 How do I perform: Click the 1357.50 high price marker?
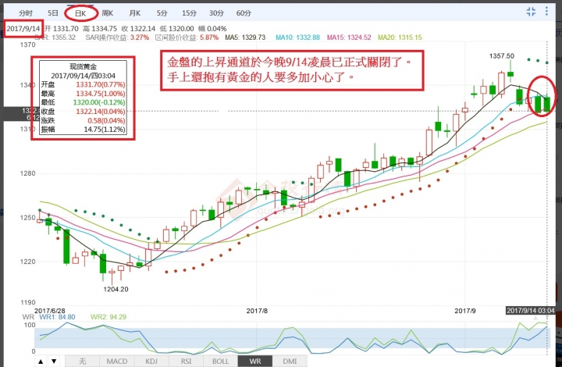click(501, 56)
